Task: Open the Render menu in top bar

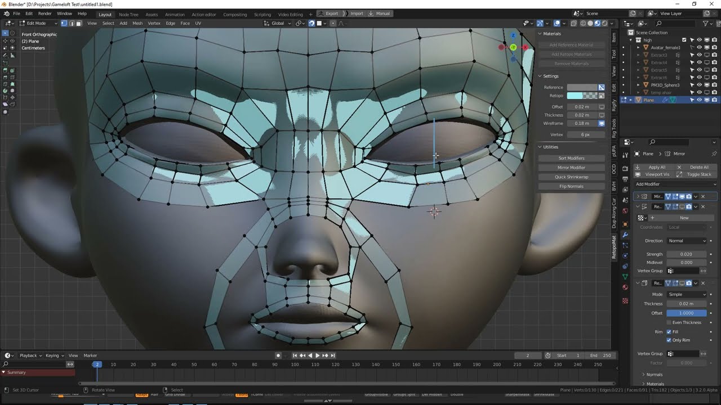Action: [44, 13]
